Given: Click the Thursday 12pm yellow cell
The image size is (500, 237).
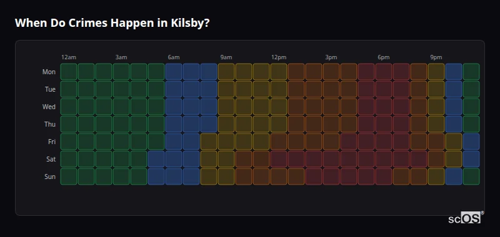Looking at the screenshot, I should click(279, 124).
